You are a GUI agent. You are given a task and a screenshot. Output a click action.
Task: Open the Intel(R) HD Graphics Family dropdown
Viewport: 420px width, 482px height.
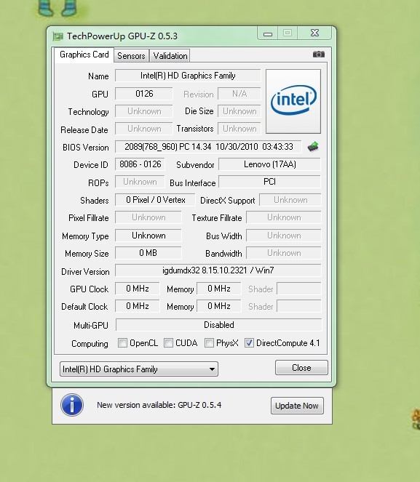click(139, 369)
